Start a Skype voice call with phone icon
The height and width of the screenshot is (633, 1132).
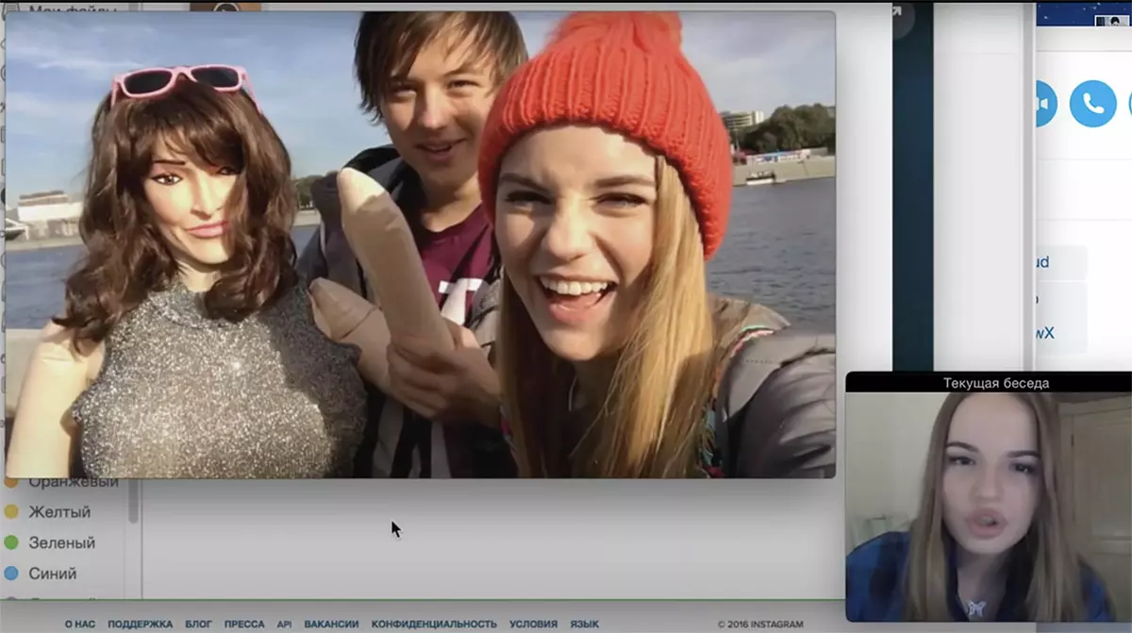(1092, 103)
